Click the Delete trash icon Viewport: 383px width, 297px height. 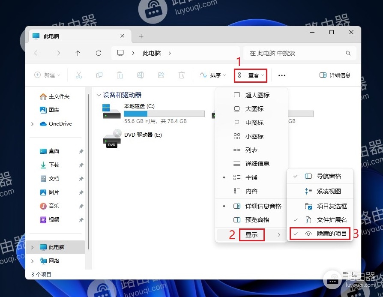tap(182, 75)
